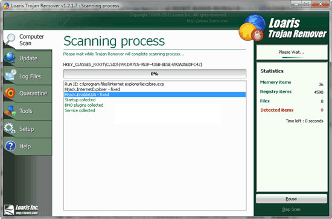Click the Loaris Inc. logo icon
This screenshot has width=332, height=219.
point(9,210)
